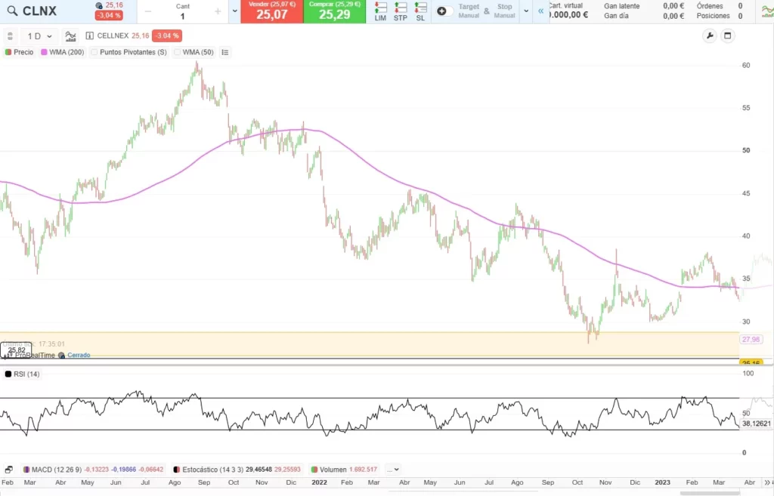Image resolution: width=774 pixels, height=496 pixels.
Task: Select the LIM limit order icon
Action: click(x=380, y=11)
